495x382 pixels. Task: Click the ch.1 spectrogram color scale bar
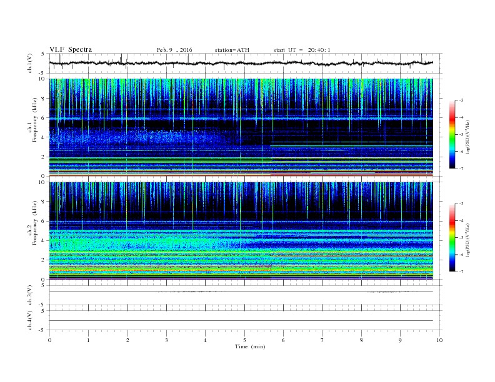452,134
